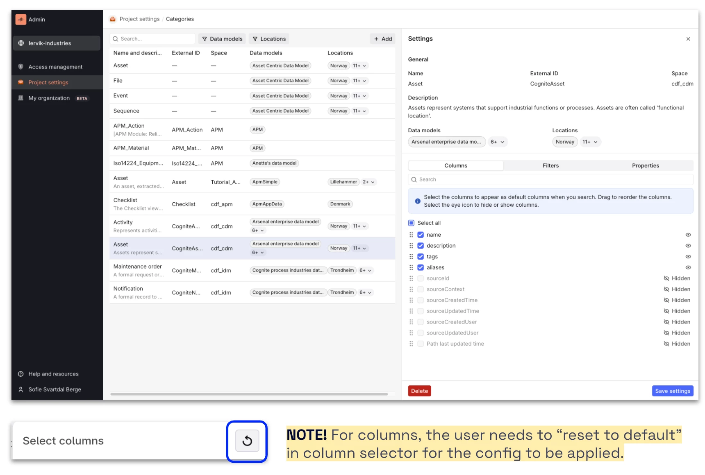The width and height of the screenshot is (705, 475).
Task: Click the columns Search field in Settings
Action: (550, 179)
